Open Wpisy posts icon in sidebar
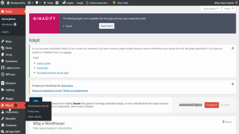This screenshot has width=239, height=134. (3, 41)
